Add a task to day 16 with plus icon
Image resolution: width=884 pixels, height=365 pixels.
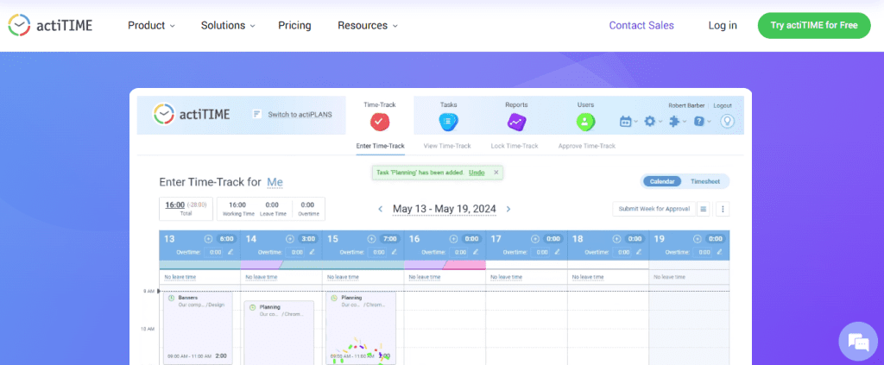454,239
